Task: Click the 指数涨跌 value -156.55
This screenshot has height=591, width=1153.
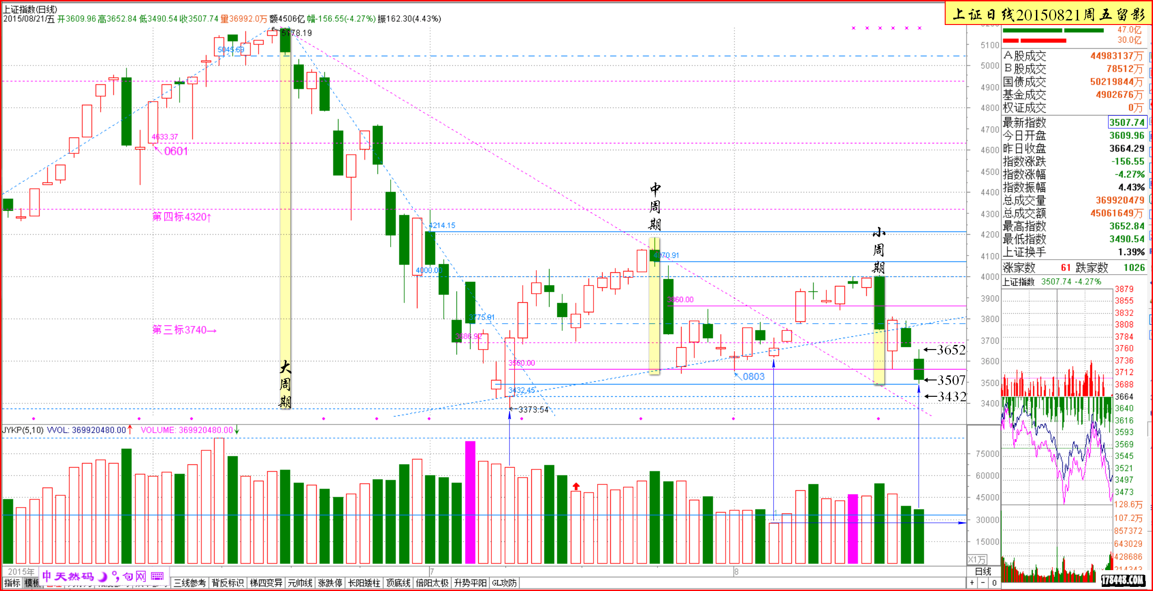Action: click(1128, 161)
